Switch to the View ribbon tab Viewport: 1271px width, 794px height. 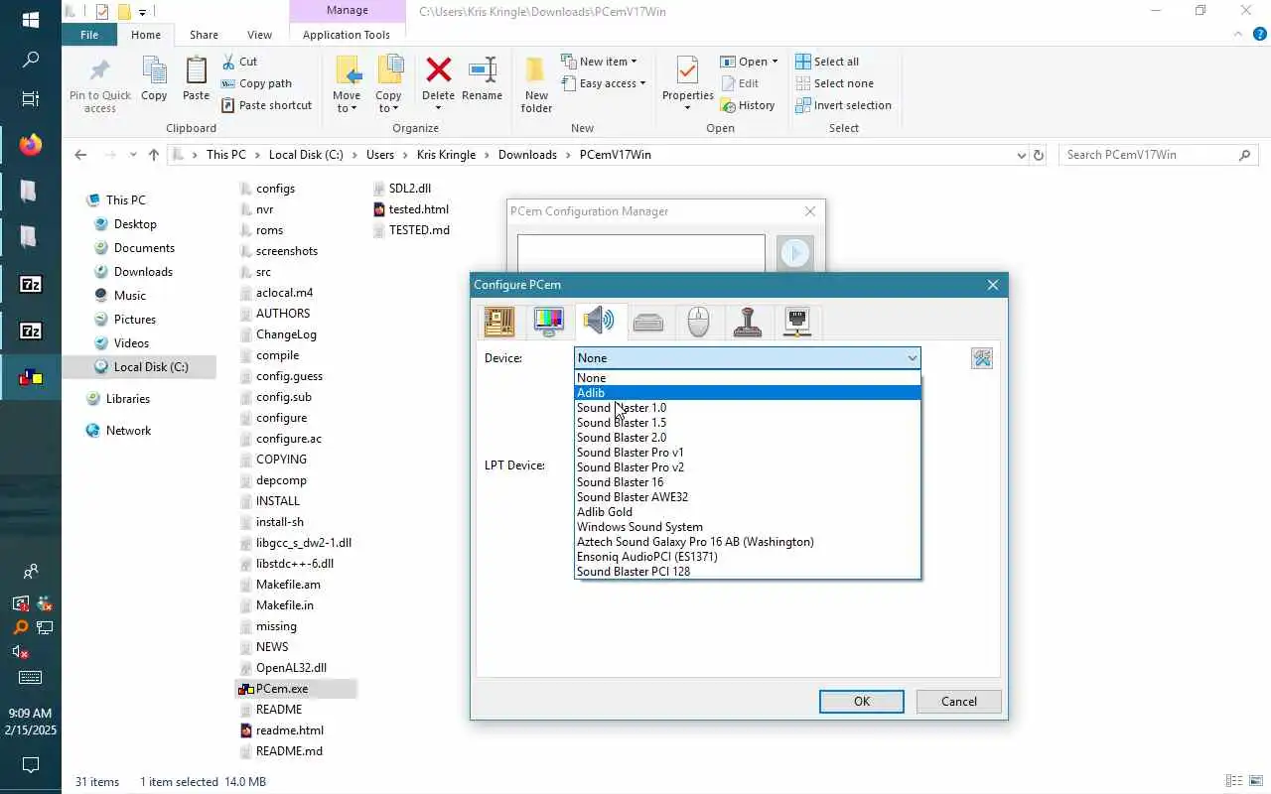click(x=259, y=35)
